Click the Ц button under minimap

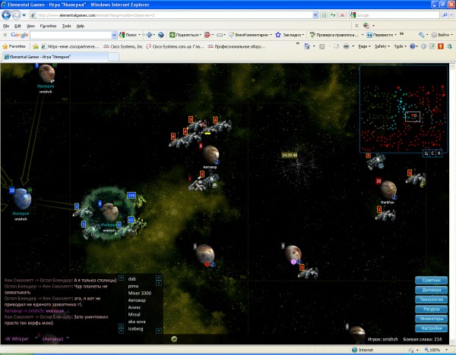426,153
